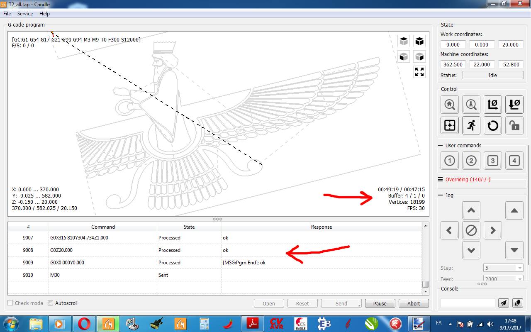
Task: Send the console command with arrow icon
Action: (x=504, y=303)
